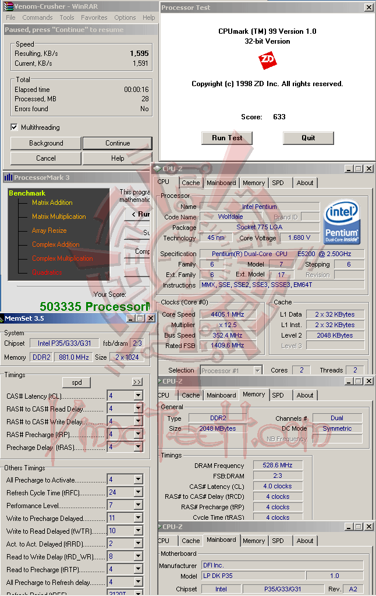Open the Precharge Delay (tRAS) dropdown

click(139, 447)
